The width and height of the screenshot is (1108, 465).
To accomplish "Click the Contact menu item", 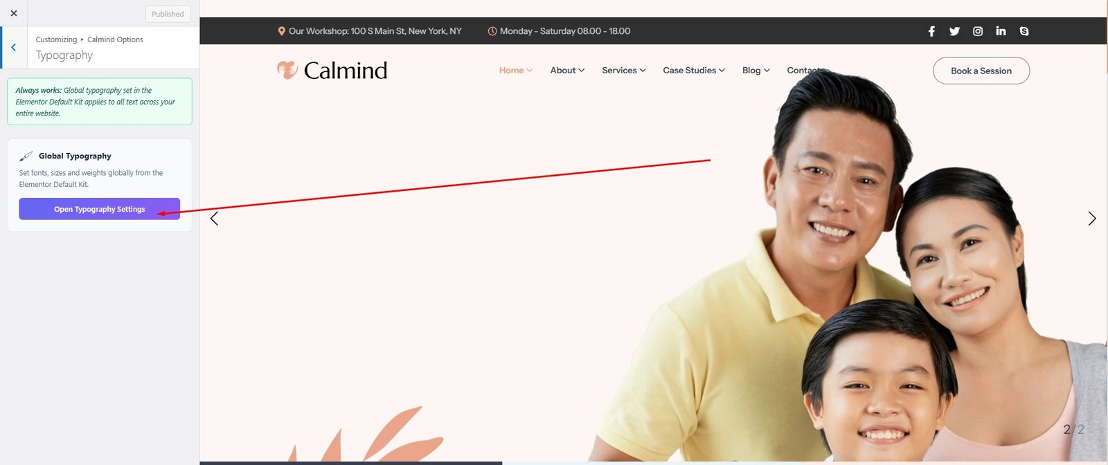I will [x=801, y=71].
